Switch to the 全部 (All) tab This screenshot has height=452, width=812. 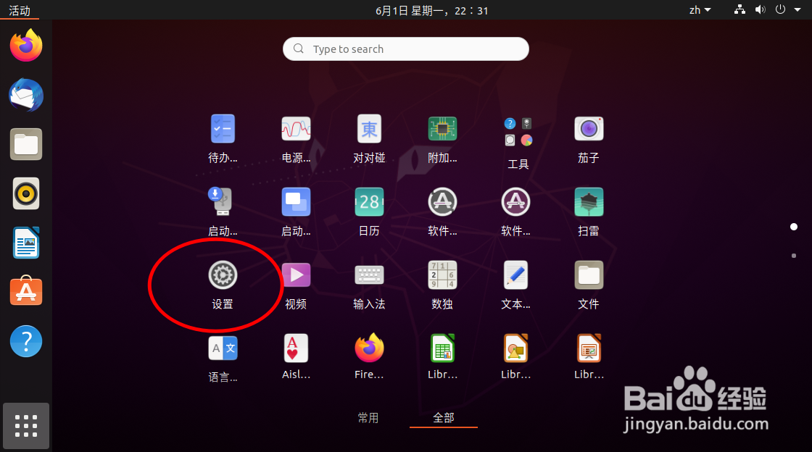point(443,418)
